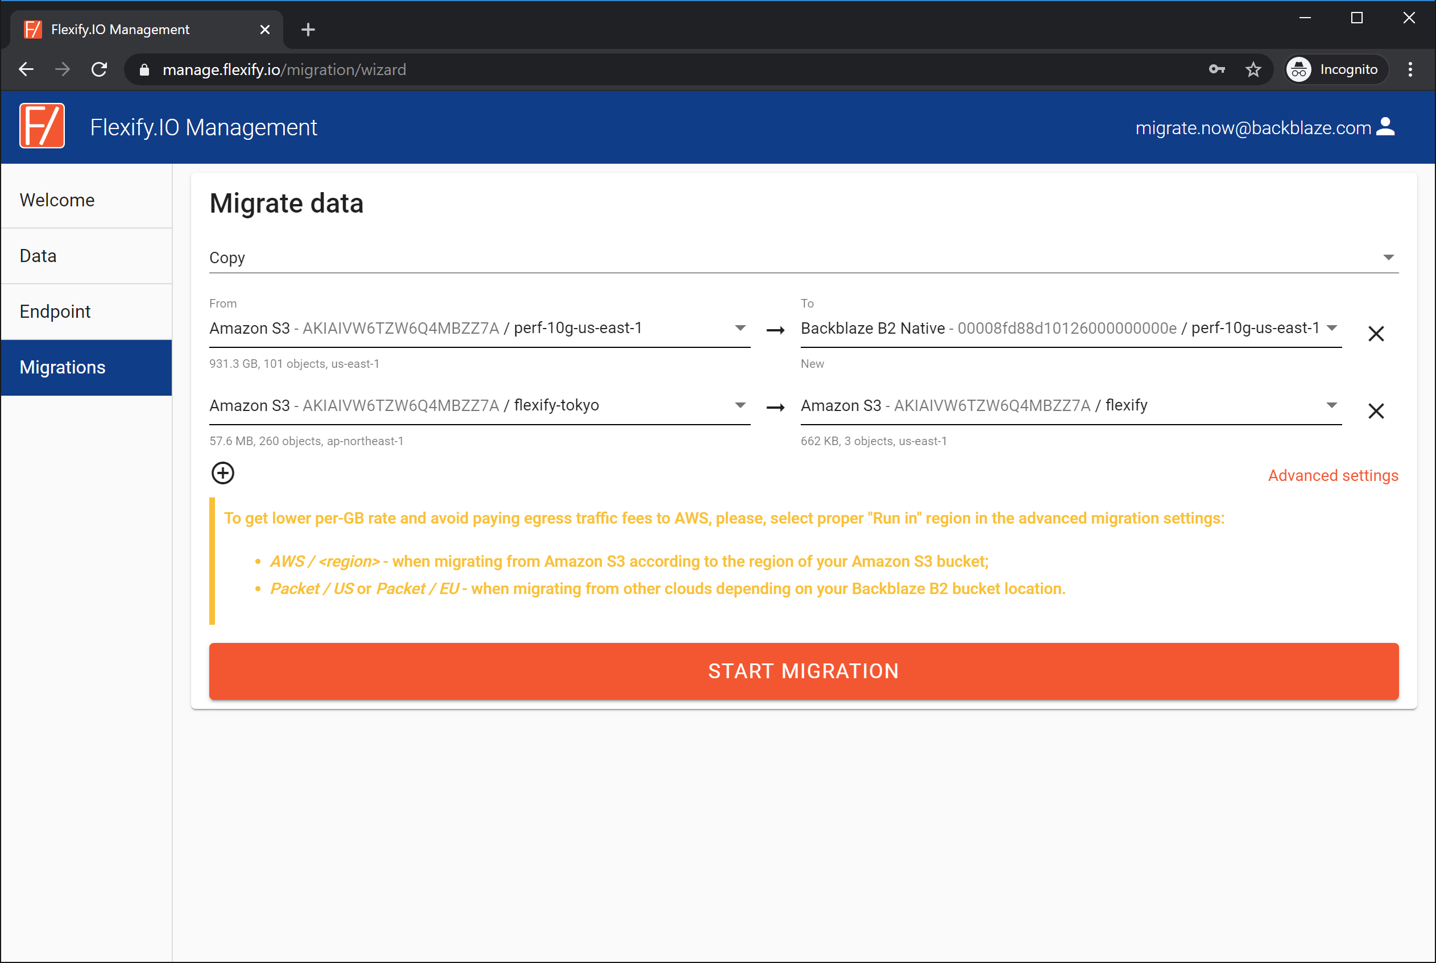
Task: Bookmark this page with star icon
Action: click(x=1253, y=69)
